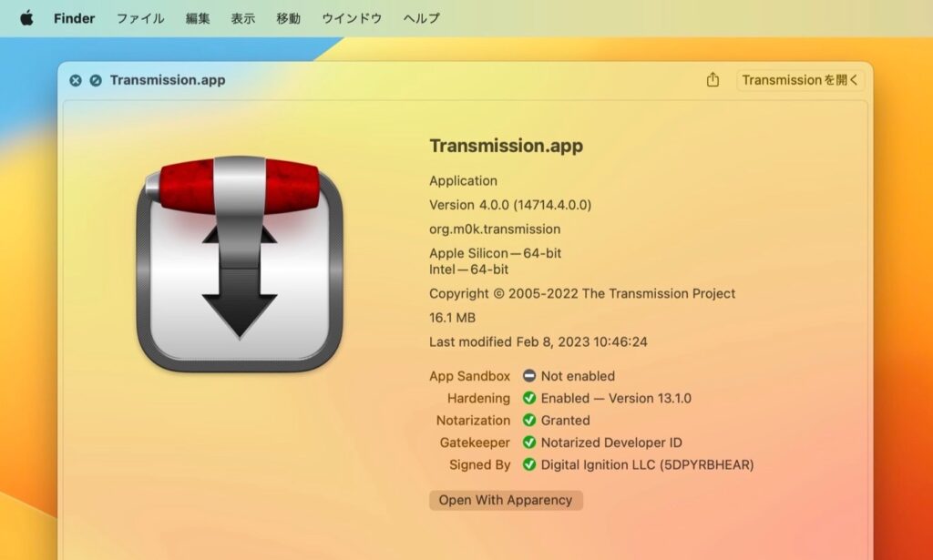Click the Gatekeeper checkmark icon

529,443
